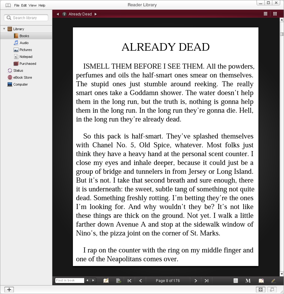Switch to list view

click(x=265, y=14)
